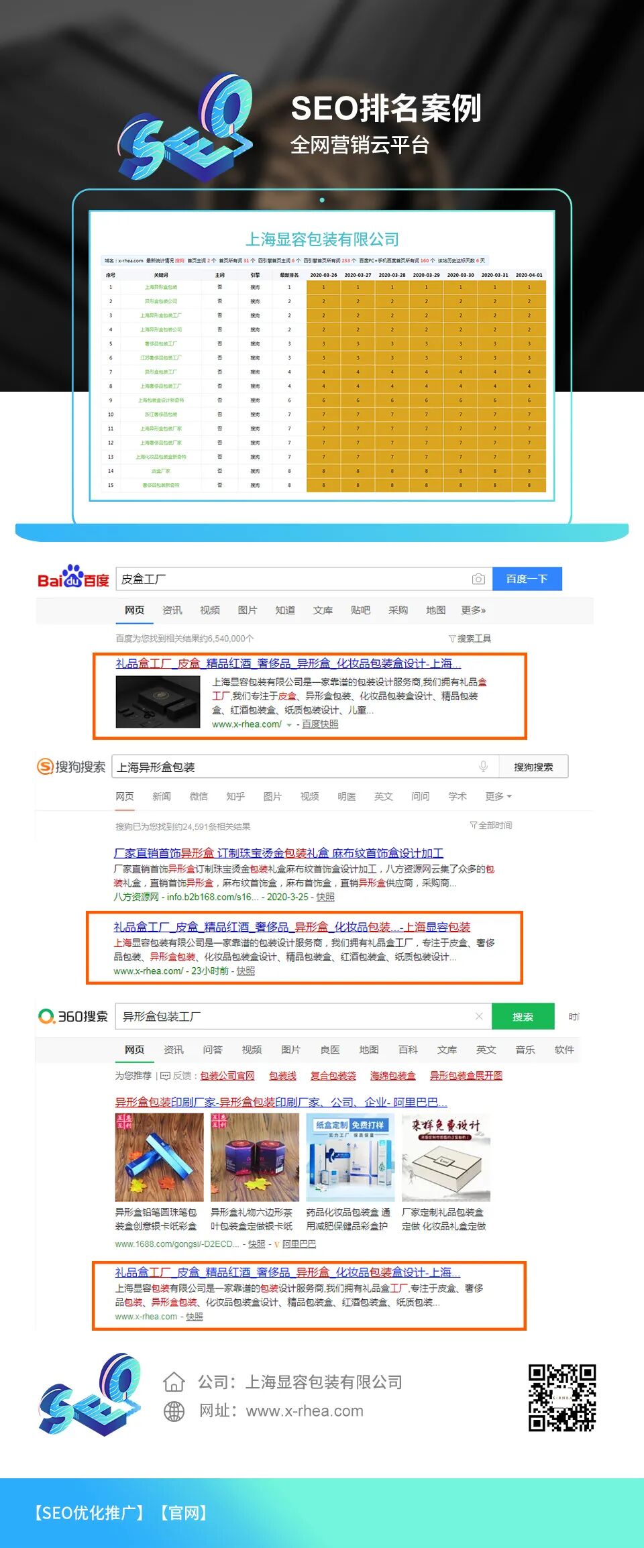The image size is (644, 1548).
Task: Click the microphone icon in Sogou search box
Action: pos(483,767)
